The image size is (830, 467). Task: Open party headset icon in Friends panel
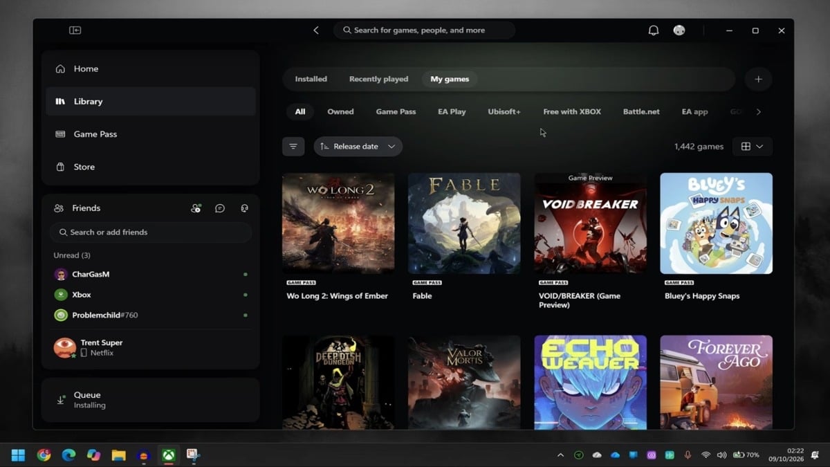pos(244,208)
